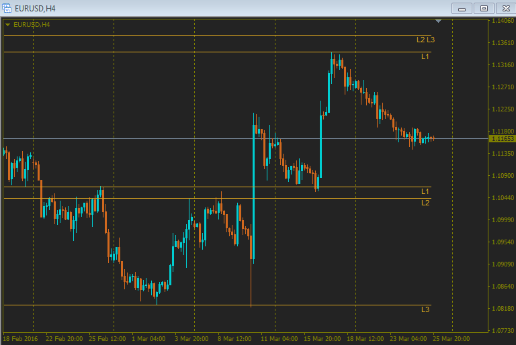Screen dimensions: 516x345
Task: Click the EURUSD,H4 window title text
Action: click(x=35, y=9)
